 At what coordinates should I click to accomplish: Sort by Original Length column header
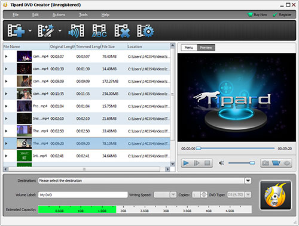(63, 47)
